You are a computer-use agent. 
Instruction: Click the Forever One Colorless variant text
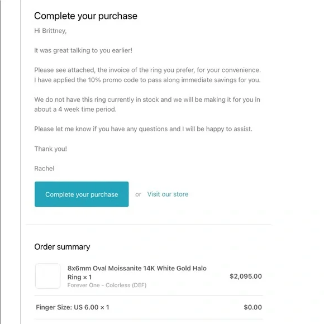tap(107, 285)
